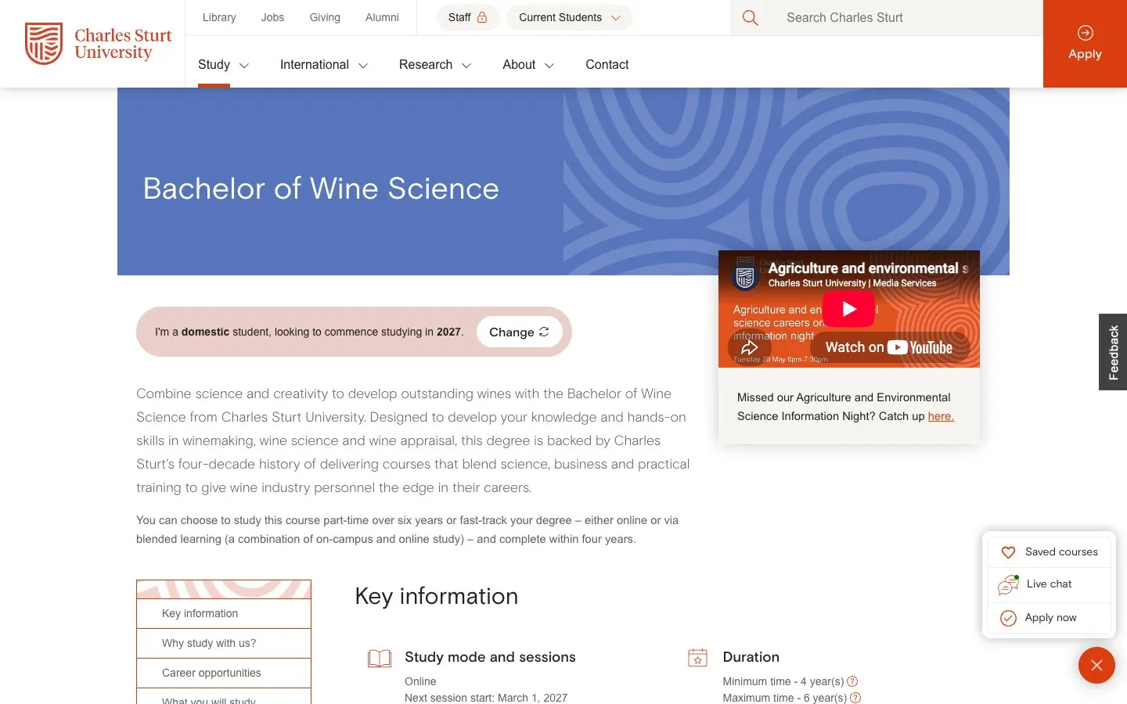
Task: Expand the About menu
Action: tap(528, 65)
